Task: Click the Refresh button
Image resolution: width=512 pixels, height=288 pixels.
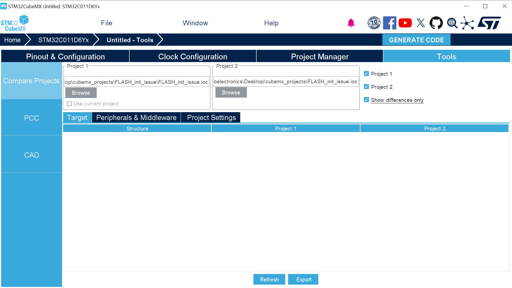Action: pos(269,279)
